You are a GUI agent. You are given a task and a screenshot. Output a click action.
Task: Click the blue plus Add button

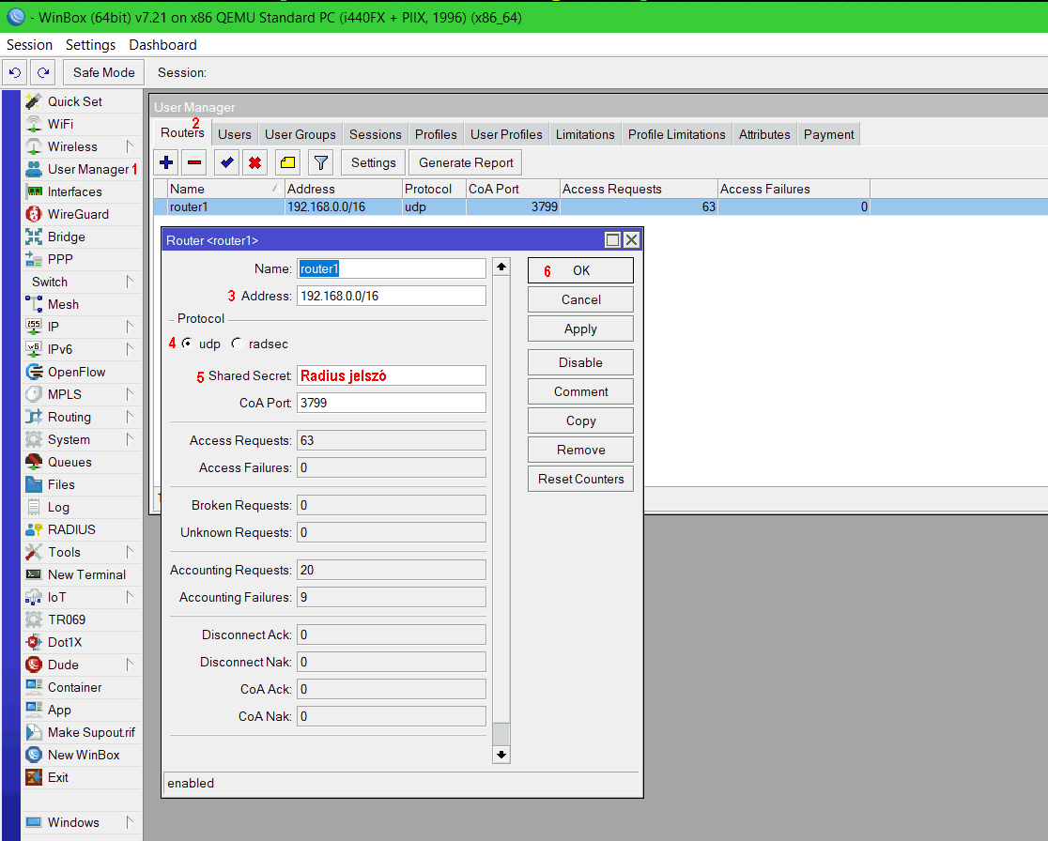click(167, 162)
